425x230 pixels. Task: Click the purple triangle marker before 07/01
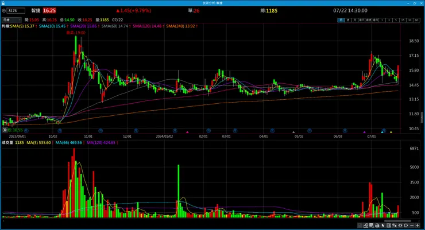pyautogui.click(x=364, y=132)
